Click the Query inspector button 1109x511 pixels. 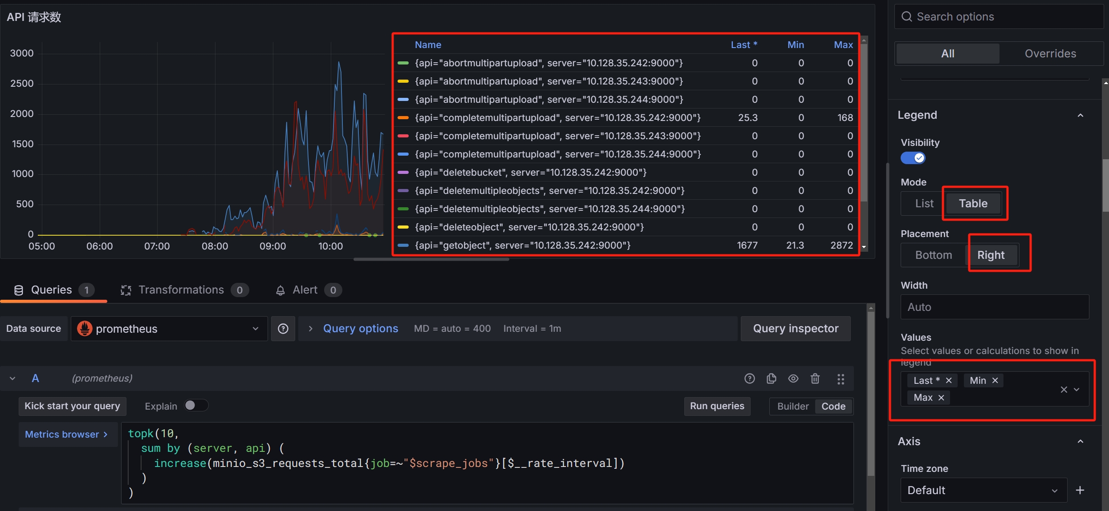796,329
